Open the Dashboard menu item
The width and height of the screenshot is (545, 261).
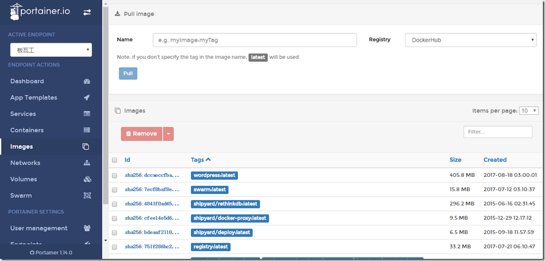pos(51,81)
